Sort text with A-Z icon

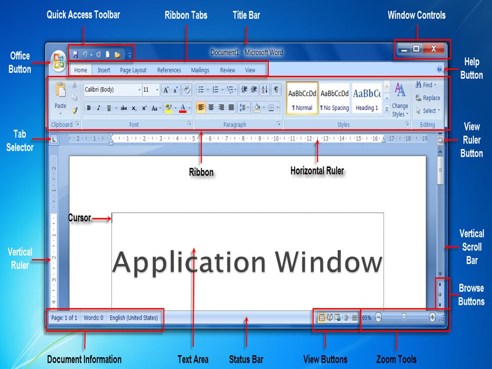tap(264, 90)
